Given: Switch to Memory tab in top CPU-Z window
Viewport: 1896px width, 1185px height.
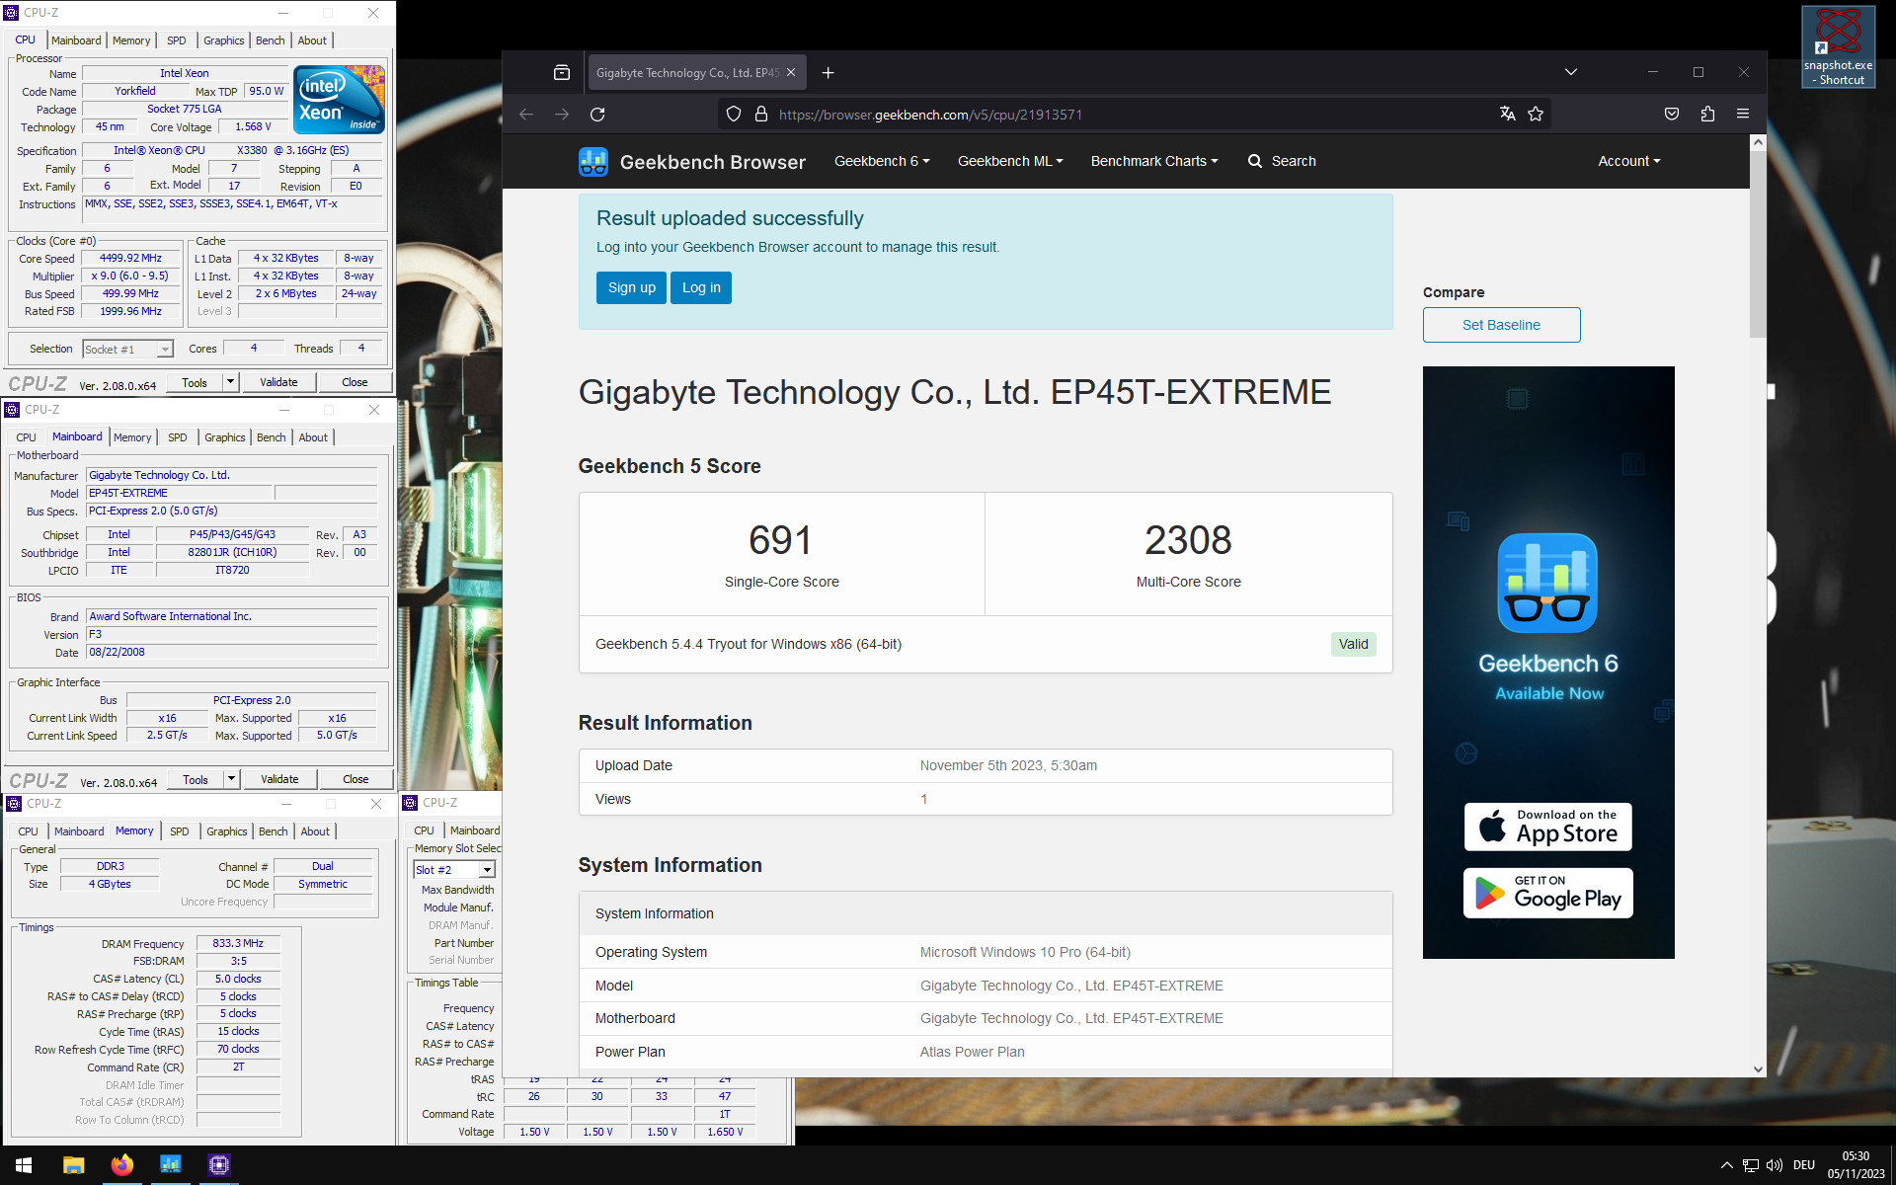Looking at the screenshot, I should click(x=131, y=40).
